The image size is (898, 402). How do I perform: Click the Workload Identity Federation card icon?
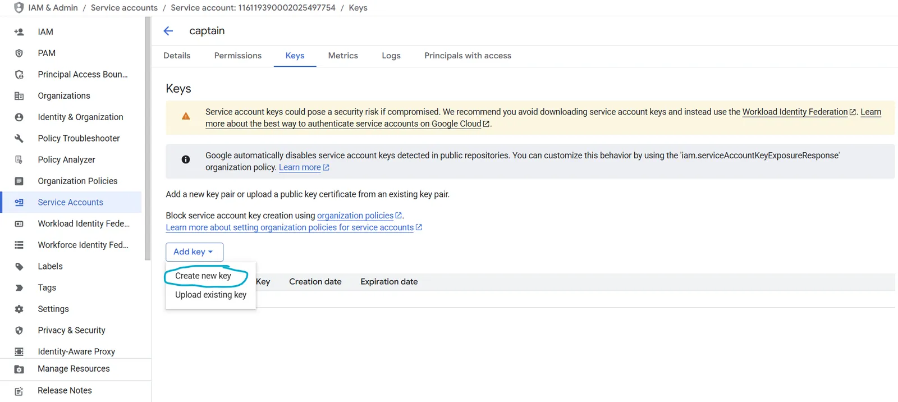19,224
